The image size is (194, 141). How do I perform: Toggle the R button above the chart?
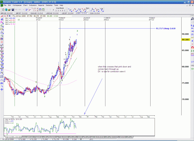click(10, 16)
